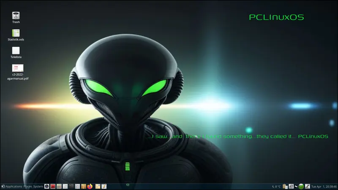This screenshot has width=338, height=190.
Task: Launch the calculator from the panel
Action: point(59,186)
